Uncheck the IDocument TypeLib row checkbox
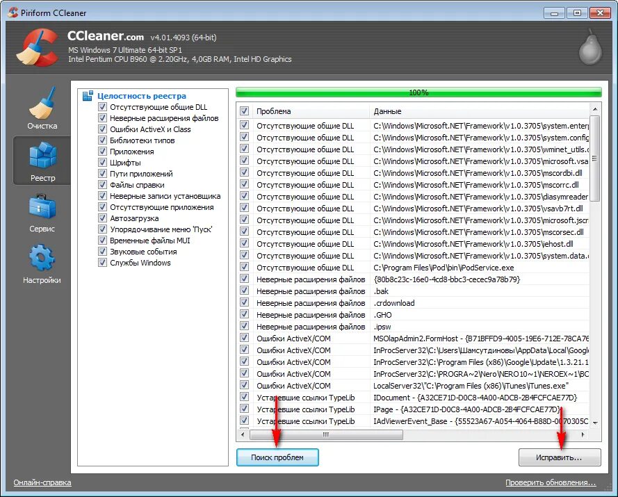The height and width of the screenshot is (497, 618). [245, 398]
